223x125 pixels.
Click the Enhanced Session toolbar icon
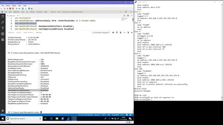pos(29,8)
